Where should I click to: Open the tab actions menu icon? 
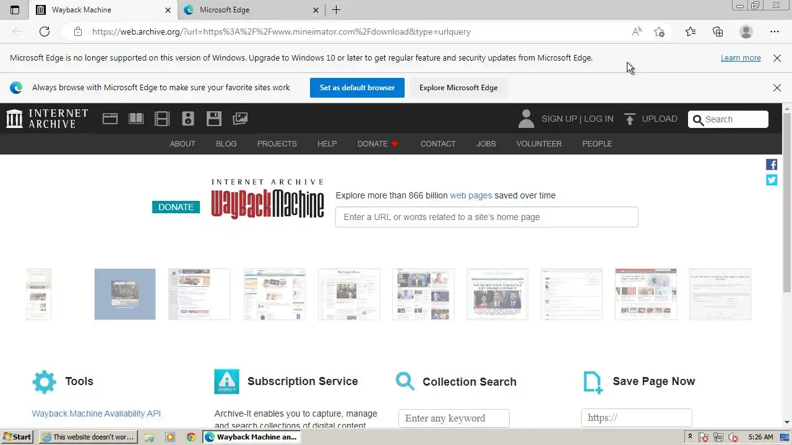click(x=15, y=10)
